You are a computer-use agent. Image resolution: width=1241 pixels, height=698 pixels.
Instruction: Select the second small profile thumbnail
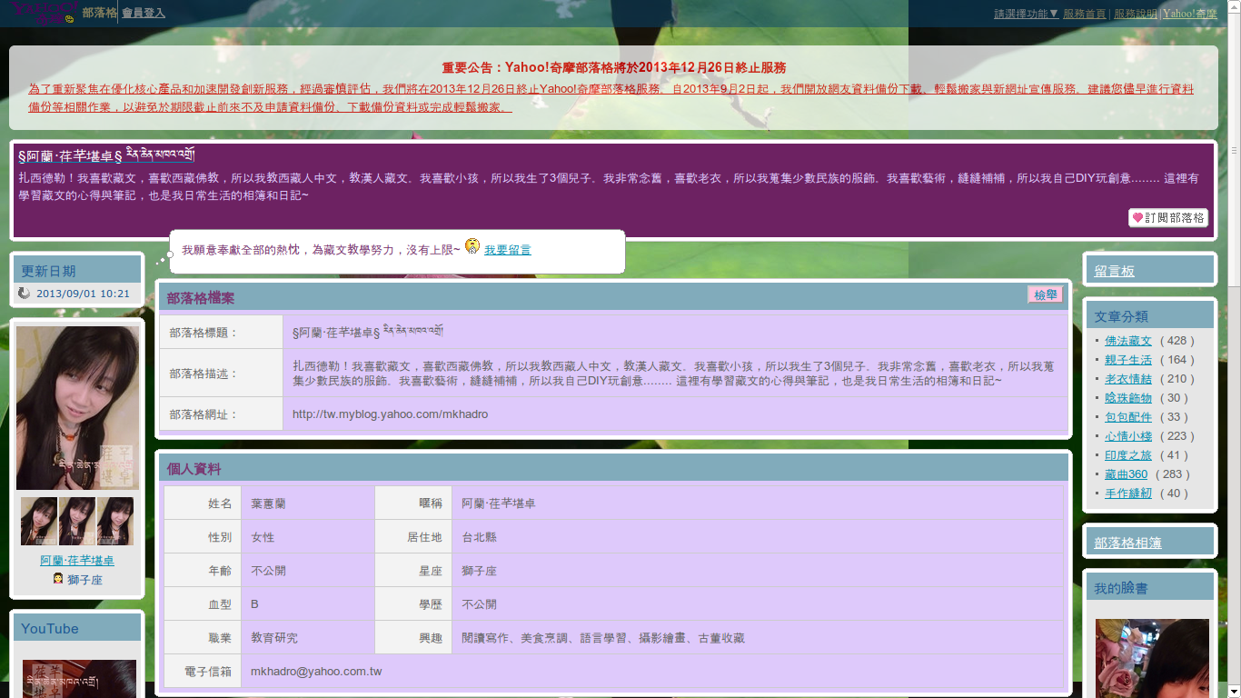(77, 521)
